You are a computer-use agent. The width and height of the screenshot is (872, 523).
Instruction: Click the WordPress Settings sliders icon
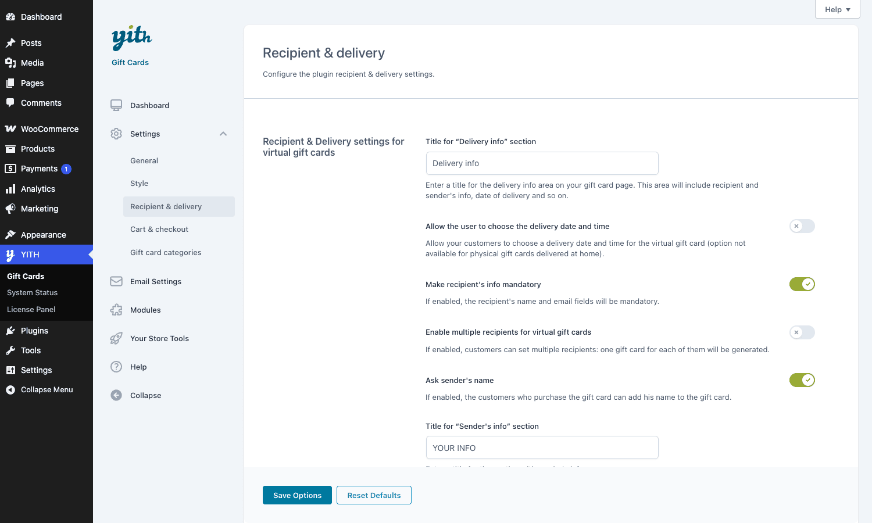click(10, 370)
